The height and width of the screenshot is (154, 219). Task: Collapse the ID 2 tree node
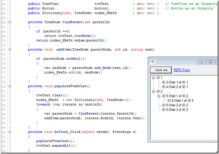(x=153, y=91)
